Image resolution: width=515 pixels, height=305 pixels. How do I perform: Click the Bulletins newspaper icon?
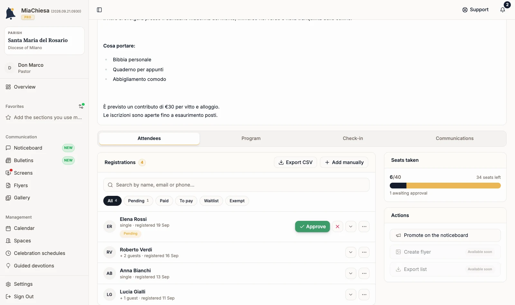click(x=8, y=161)
